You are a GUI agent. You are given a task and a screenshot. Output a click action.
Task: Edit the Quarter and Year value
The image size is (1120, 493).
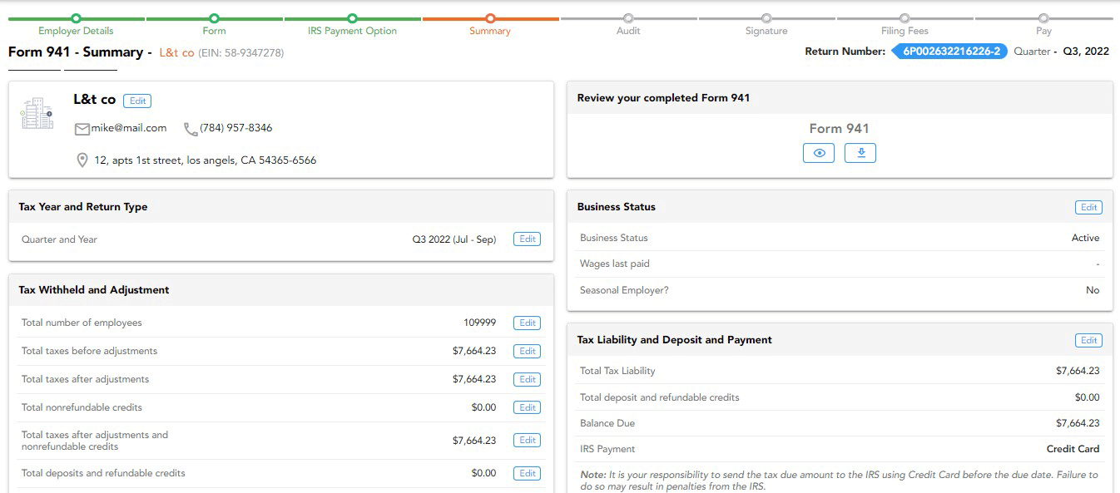[x=526, y=239]
